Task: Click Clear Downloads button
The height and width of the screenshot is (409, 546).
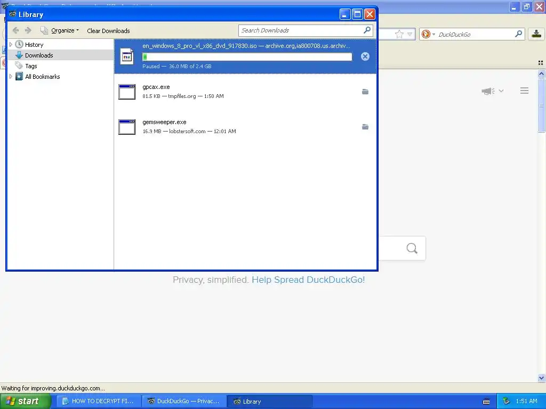Action: tap(108, 30)
